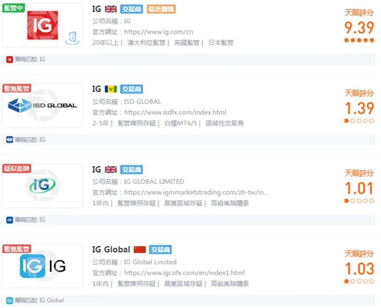Click 交易商 tag next to IG Global
The image size is (381, 308).
click(x=160, y=249)
